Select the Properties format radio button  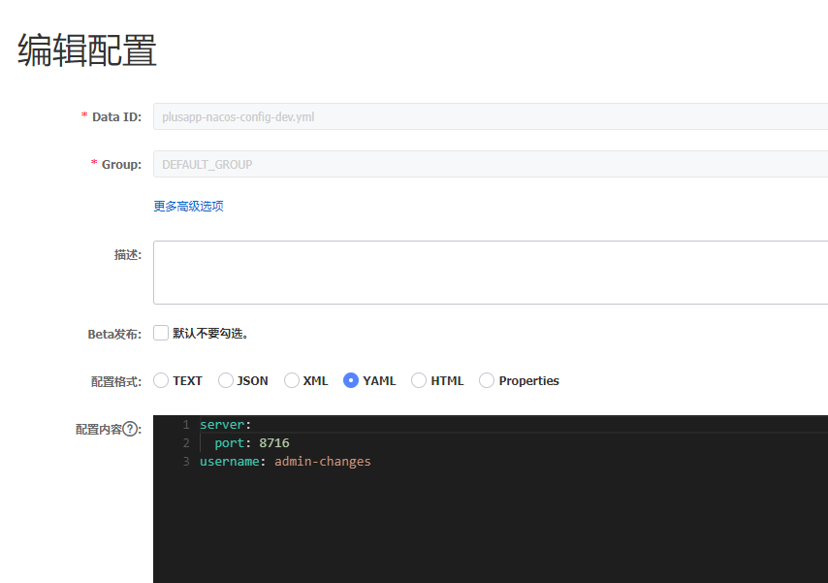click(487, 380)
